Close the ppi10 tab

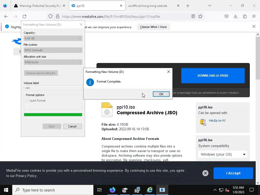121,6
